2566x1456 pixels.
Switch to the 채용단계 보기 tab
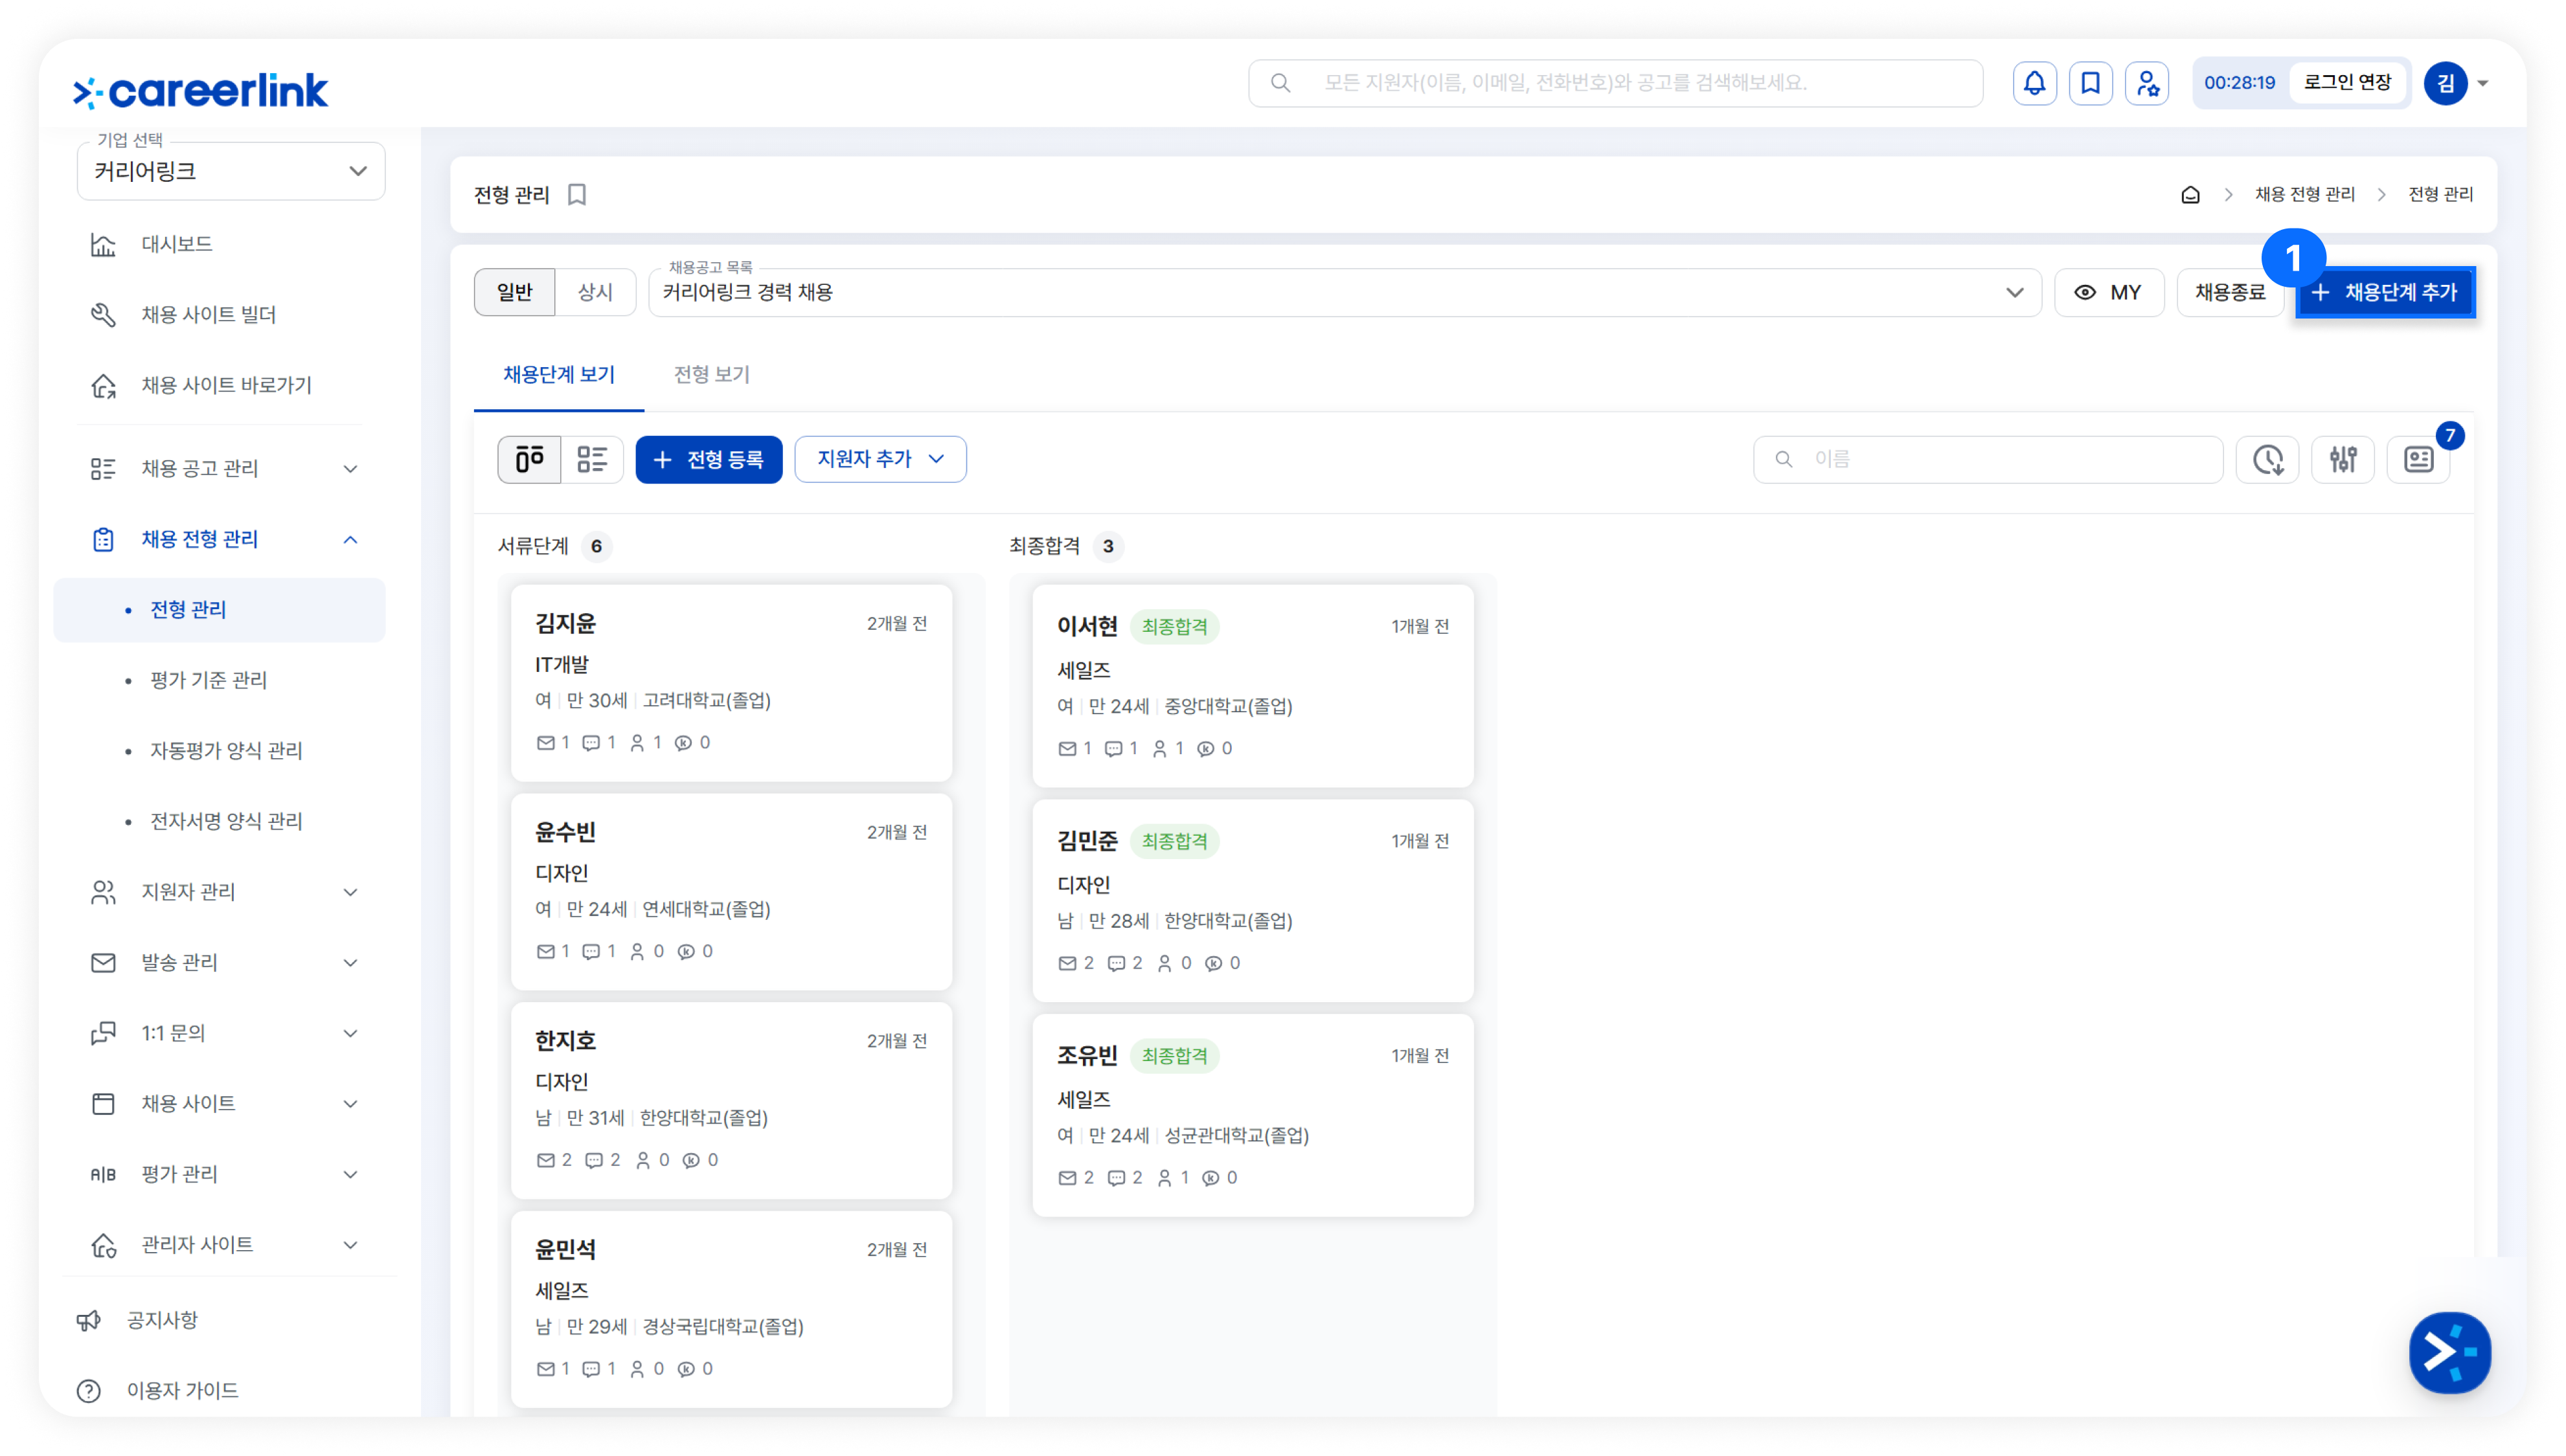pyautogui.click(x=558, y=374)
